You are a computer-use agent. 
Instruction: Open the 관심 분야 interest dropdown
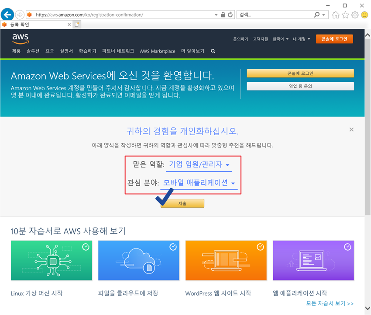[x=199, y=182]
